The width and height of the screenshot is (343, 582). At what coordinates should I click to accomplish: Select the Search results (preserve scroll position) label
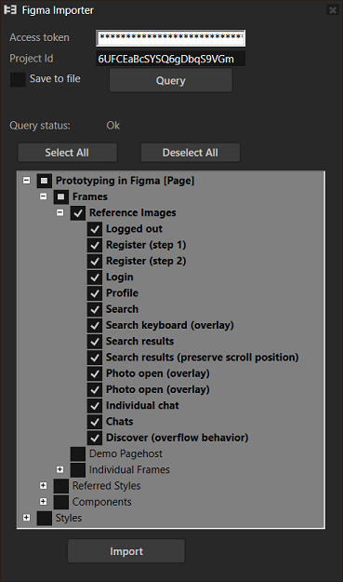click(203, 358)
